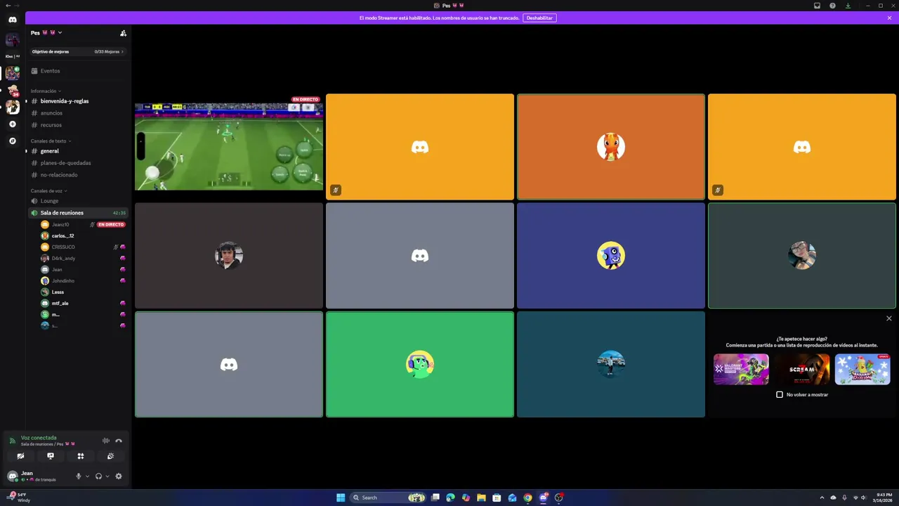Open the server icon with 34 notification badge
Viewport: 899px width, 506px height.
[x=12, y=91]
